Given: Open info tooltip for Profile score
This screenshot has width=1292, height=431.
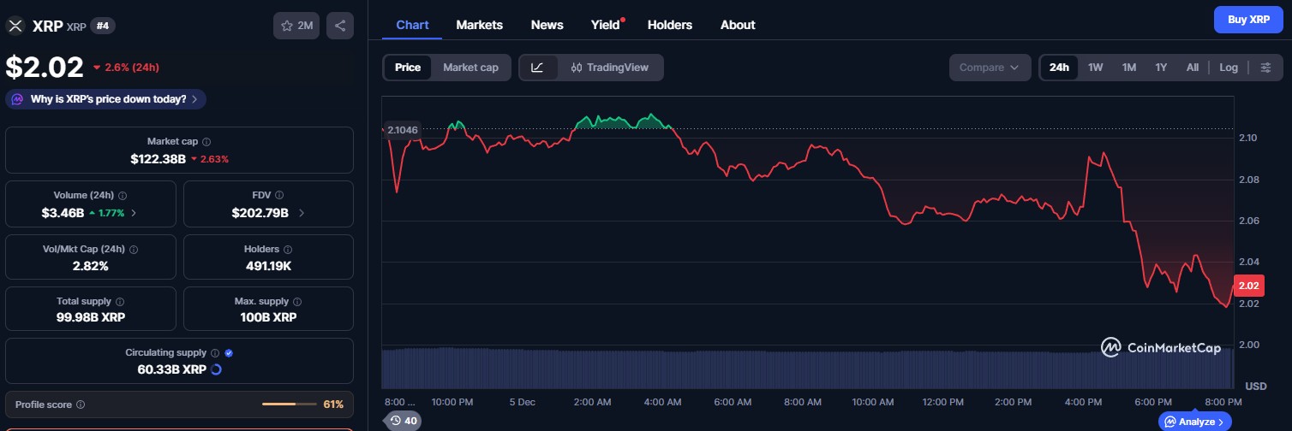Looking at the screenshot, I should tap(81, 404).
